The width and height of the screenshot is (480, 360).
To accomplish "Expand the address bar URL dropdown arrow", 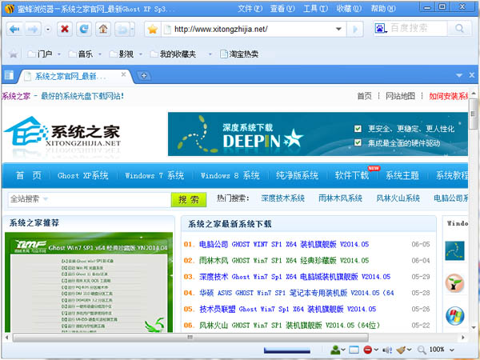I will [x=338, y=30].
